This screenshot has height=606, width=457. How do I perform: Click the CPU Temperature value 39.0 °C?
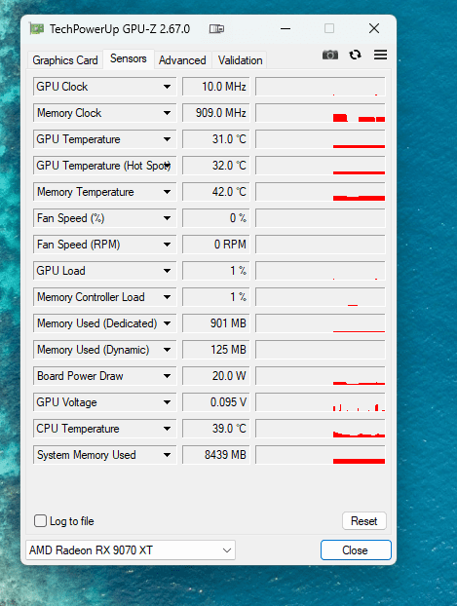(216, 429)
